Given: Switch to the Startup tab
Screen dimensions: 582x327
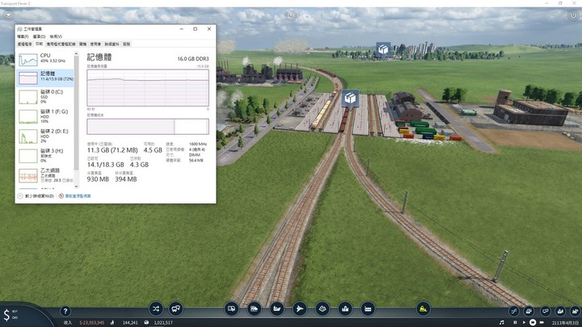Looking at the screenshot, I should (x=82, y=44).
